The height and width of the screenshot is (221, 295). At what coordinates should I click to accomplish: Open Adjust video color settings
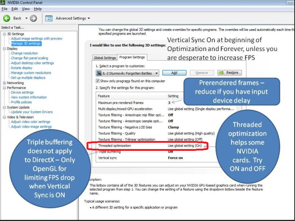point(31,122)
